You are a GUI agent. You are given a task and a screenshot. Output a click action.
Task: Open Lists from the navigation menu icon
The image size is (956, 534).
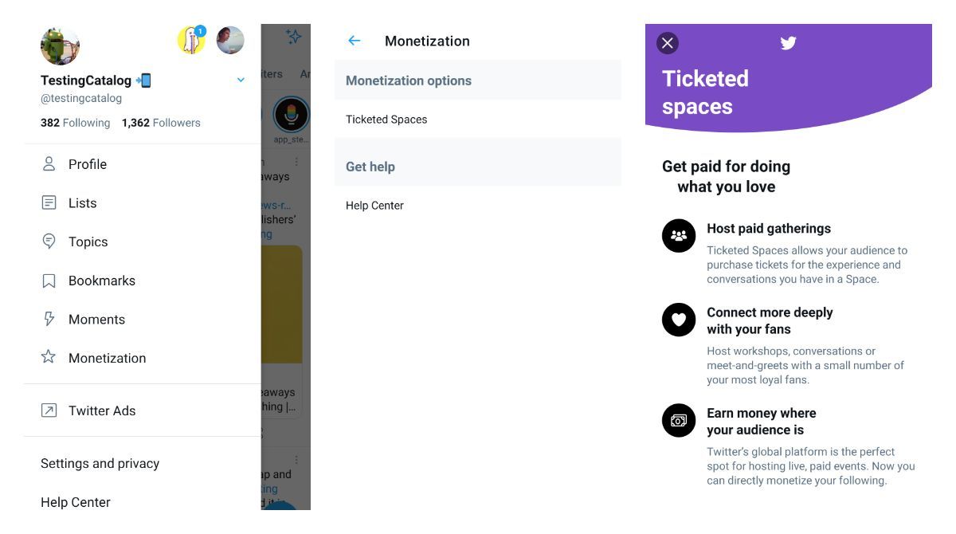click(49, 202)
